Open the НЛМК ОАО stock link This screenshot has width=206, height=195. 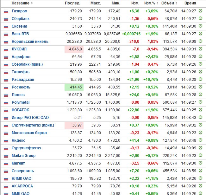(22, 179)
